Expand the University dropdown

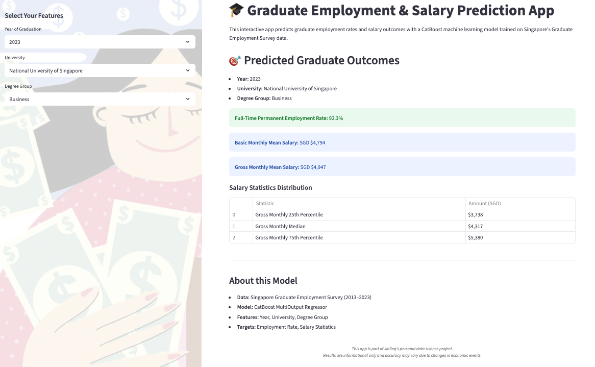click(100, 70)
